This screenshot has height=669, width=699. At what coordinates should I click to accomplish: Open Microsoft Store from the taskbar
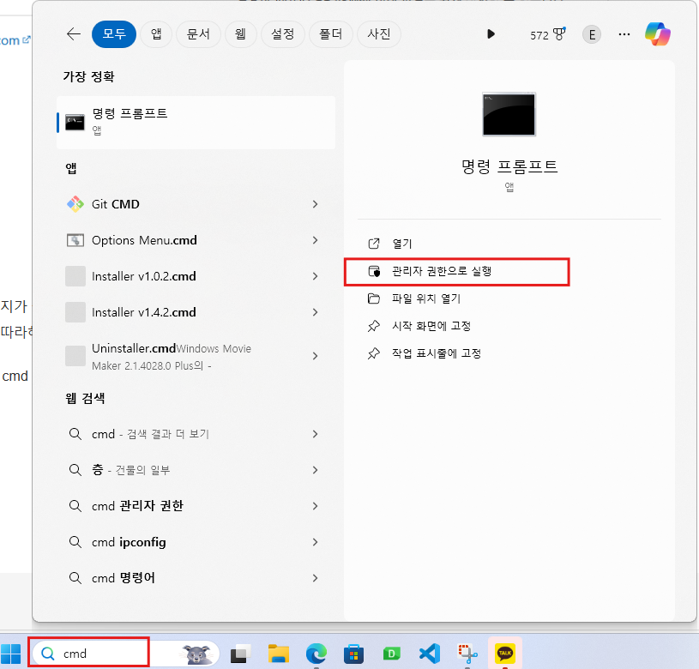click(353, 652)
